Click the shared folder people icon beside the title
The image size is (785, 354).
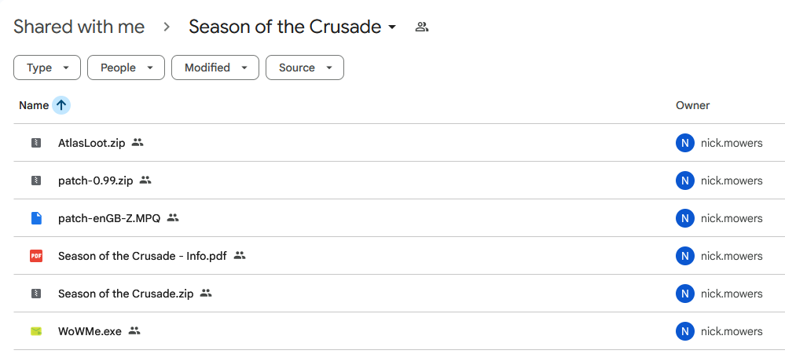422,27
